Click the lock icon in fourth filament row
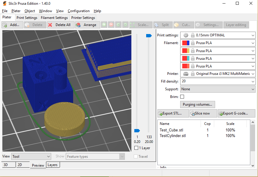The image size is (258, 177). tap(193, 66)
